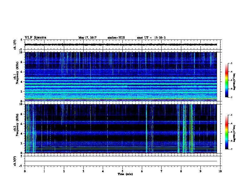Click the ch.2 color bar "log(PSD)" units label

234,133
